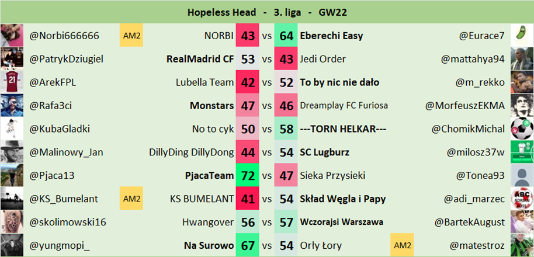534x257 pixels.
Task: Open the @BartekAugust handle link
Action: [x=469, y=222]
